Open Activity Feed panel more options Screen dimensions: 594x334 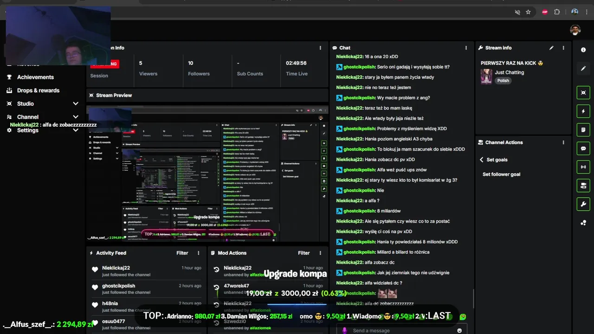(199, 253)
